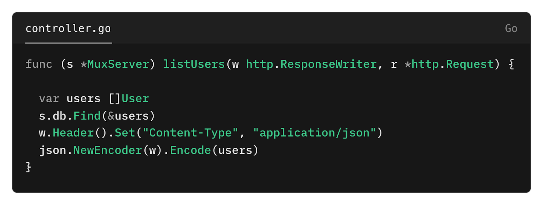This screenshot has height=205, width=543.
Task: Click the users variable in declaration
Action: [83, 99]
